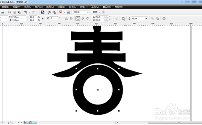Click the next page arrow
Image resolution: width=202 pixels, height=125 pixels.
coord(18,122)
